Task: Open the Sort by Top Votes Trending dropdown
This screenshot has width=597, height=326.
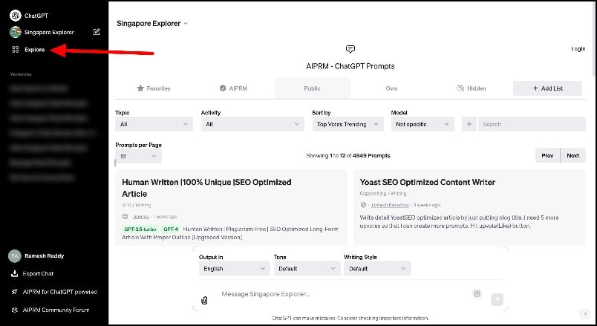Action: pyautogui.click(x=348, y=124)
